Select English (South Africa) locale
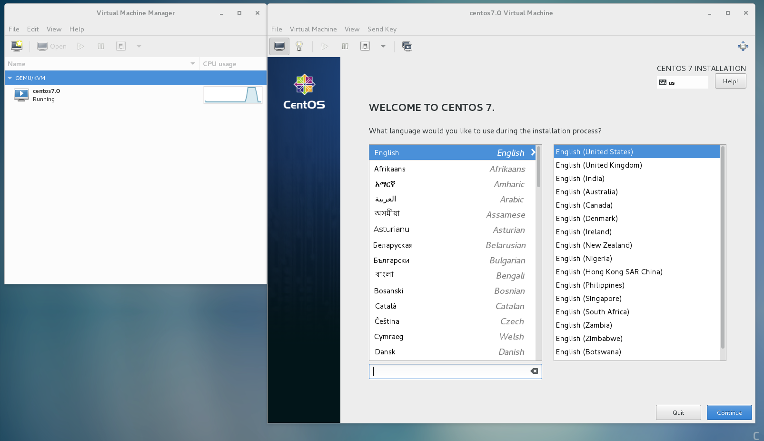 point(637,311)
